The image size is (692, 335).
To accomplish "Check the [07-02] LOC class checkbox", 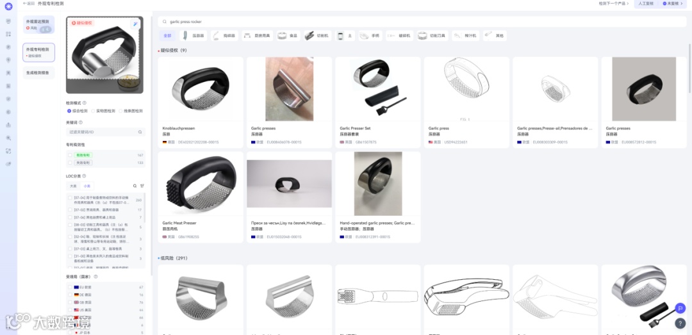I will tap(70, 210).
